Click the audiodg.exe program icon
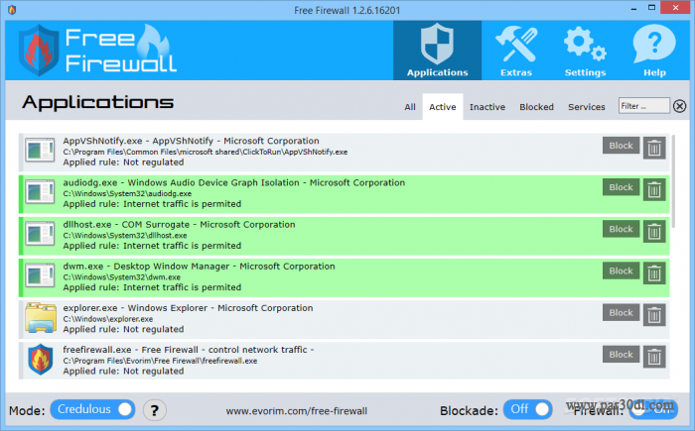The width and height of the screenshot is (695, 431). (40, 192)
